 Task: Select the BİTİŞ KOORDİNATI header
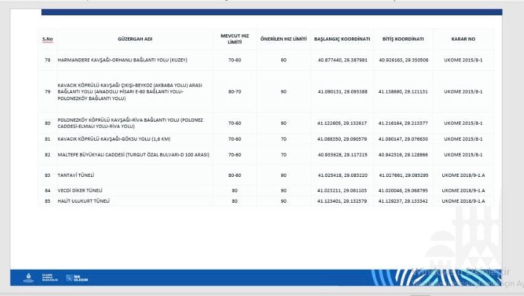(403, 39)
